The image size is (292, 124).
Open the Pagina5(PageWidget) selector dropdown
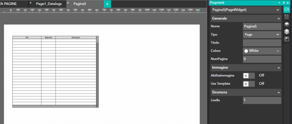coord(246,10)
